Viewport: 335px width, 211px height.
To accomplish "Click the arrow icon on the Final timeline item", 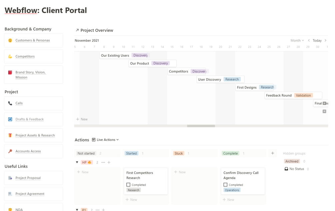I will (324, 103).
